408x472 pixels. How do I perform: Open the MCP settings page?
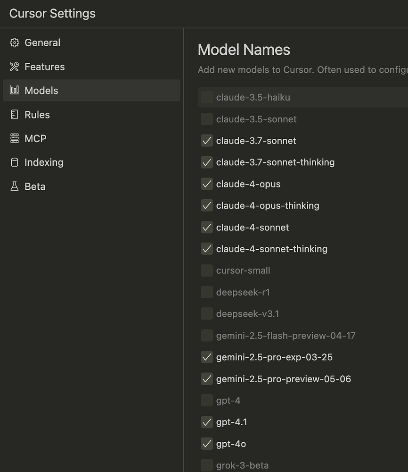[x=91, y=138]
